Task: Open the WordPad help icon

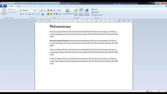Action: [166, 6]
